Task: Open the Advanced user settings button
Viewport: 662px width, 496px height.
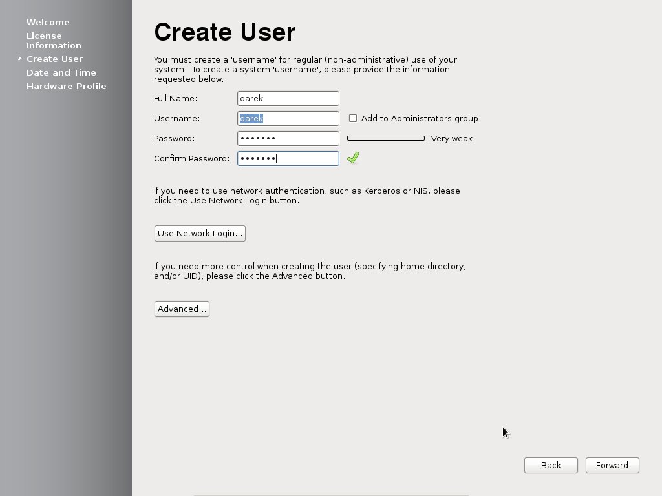Action: [182, 309]
